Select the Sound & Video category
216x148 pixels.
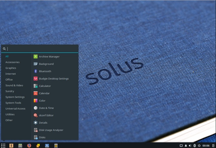pos(14,85)
